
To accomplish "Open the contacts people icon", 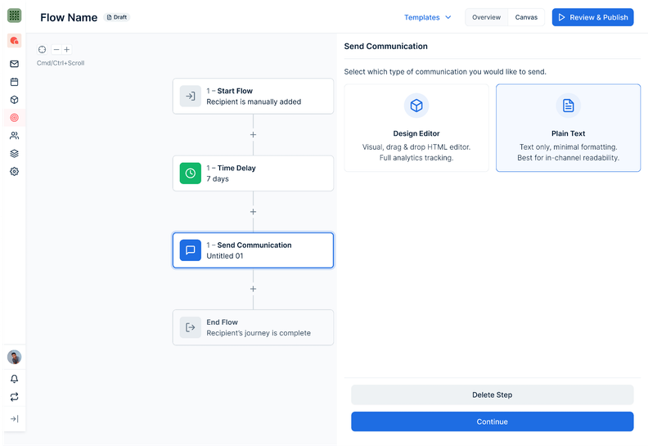I will click(x=15, y=136).
